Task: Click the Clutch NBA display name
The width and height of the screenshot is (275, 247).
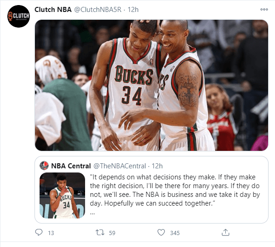Action: pyautogui.click(x=53, y=10)
